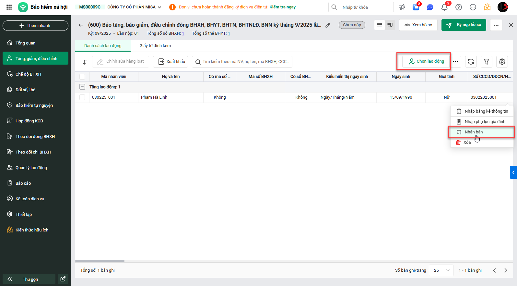Viewport: 517px width, 286px height.
Task: Click the Xuất khẩu button
Action: pos(170,62)
